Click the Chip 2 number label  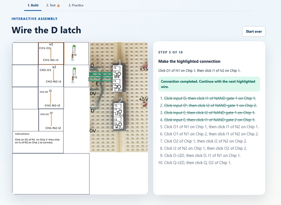tap(121, 101)
